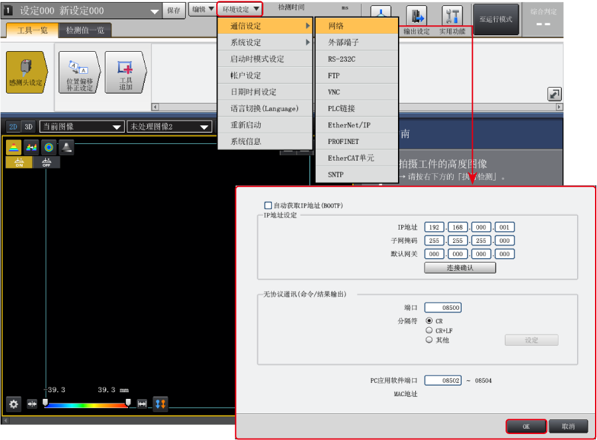Open the 实用功能 utilities wrench icon
This screenshot has width=597, height=440.
point(452,16)
